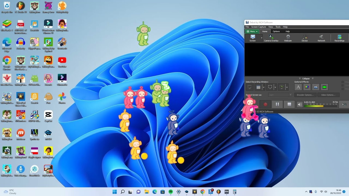The height and width of the screenshot is (196, 349).
Task: Select full desktop recording window icon
Action: [249, 87]
